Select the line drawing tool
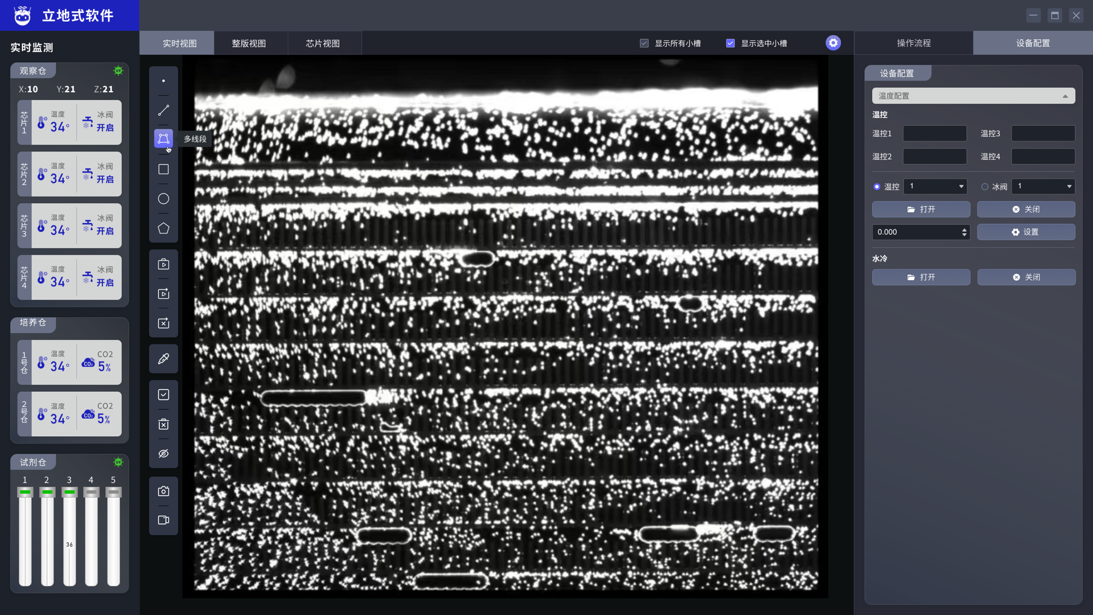 click(163, 110)
